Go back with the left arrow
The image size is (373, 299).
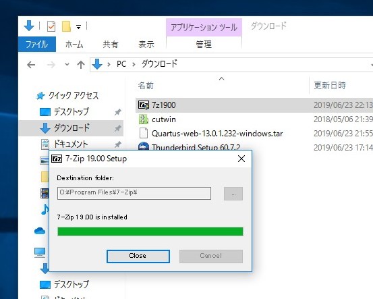31,65
